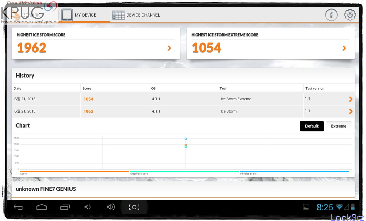This screenshot has width=366, height=221.
Task: Select the teal Graphics score legend bar
Action: pos(184,171)
